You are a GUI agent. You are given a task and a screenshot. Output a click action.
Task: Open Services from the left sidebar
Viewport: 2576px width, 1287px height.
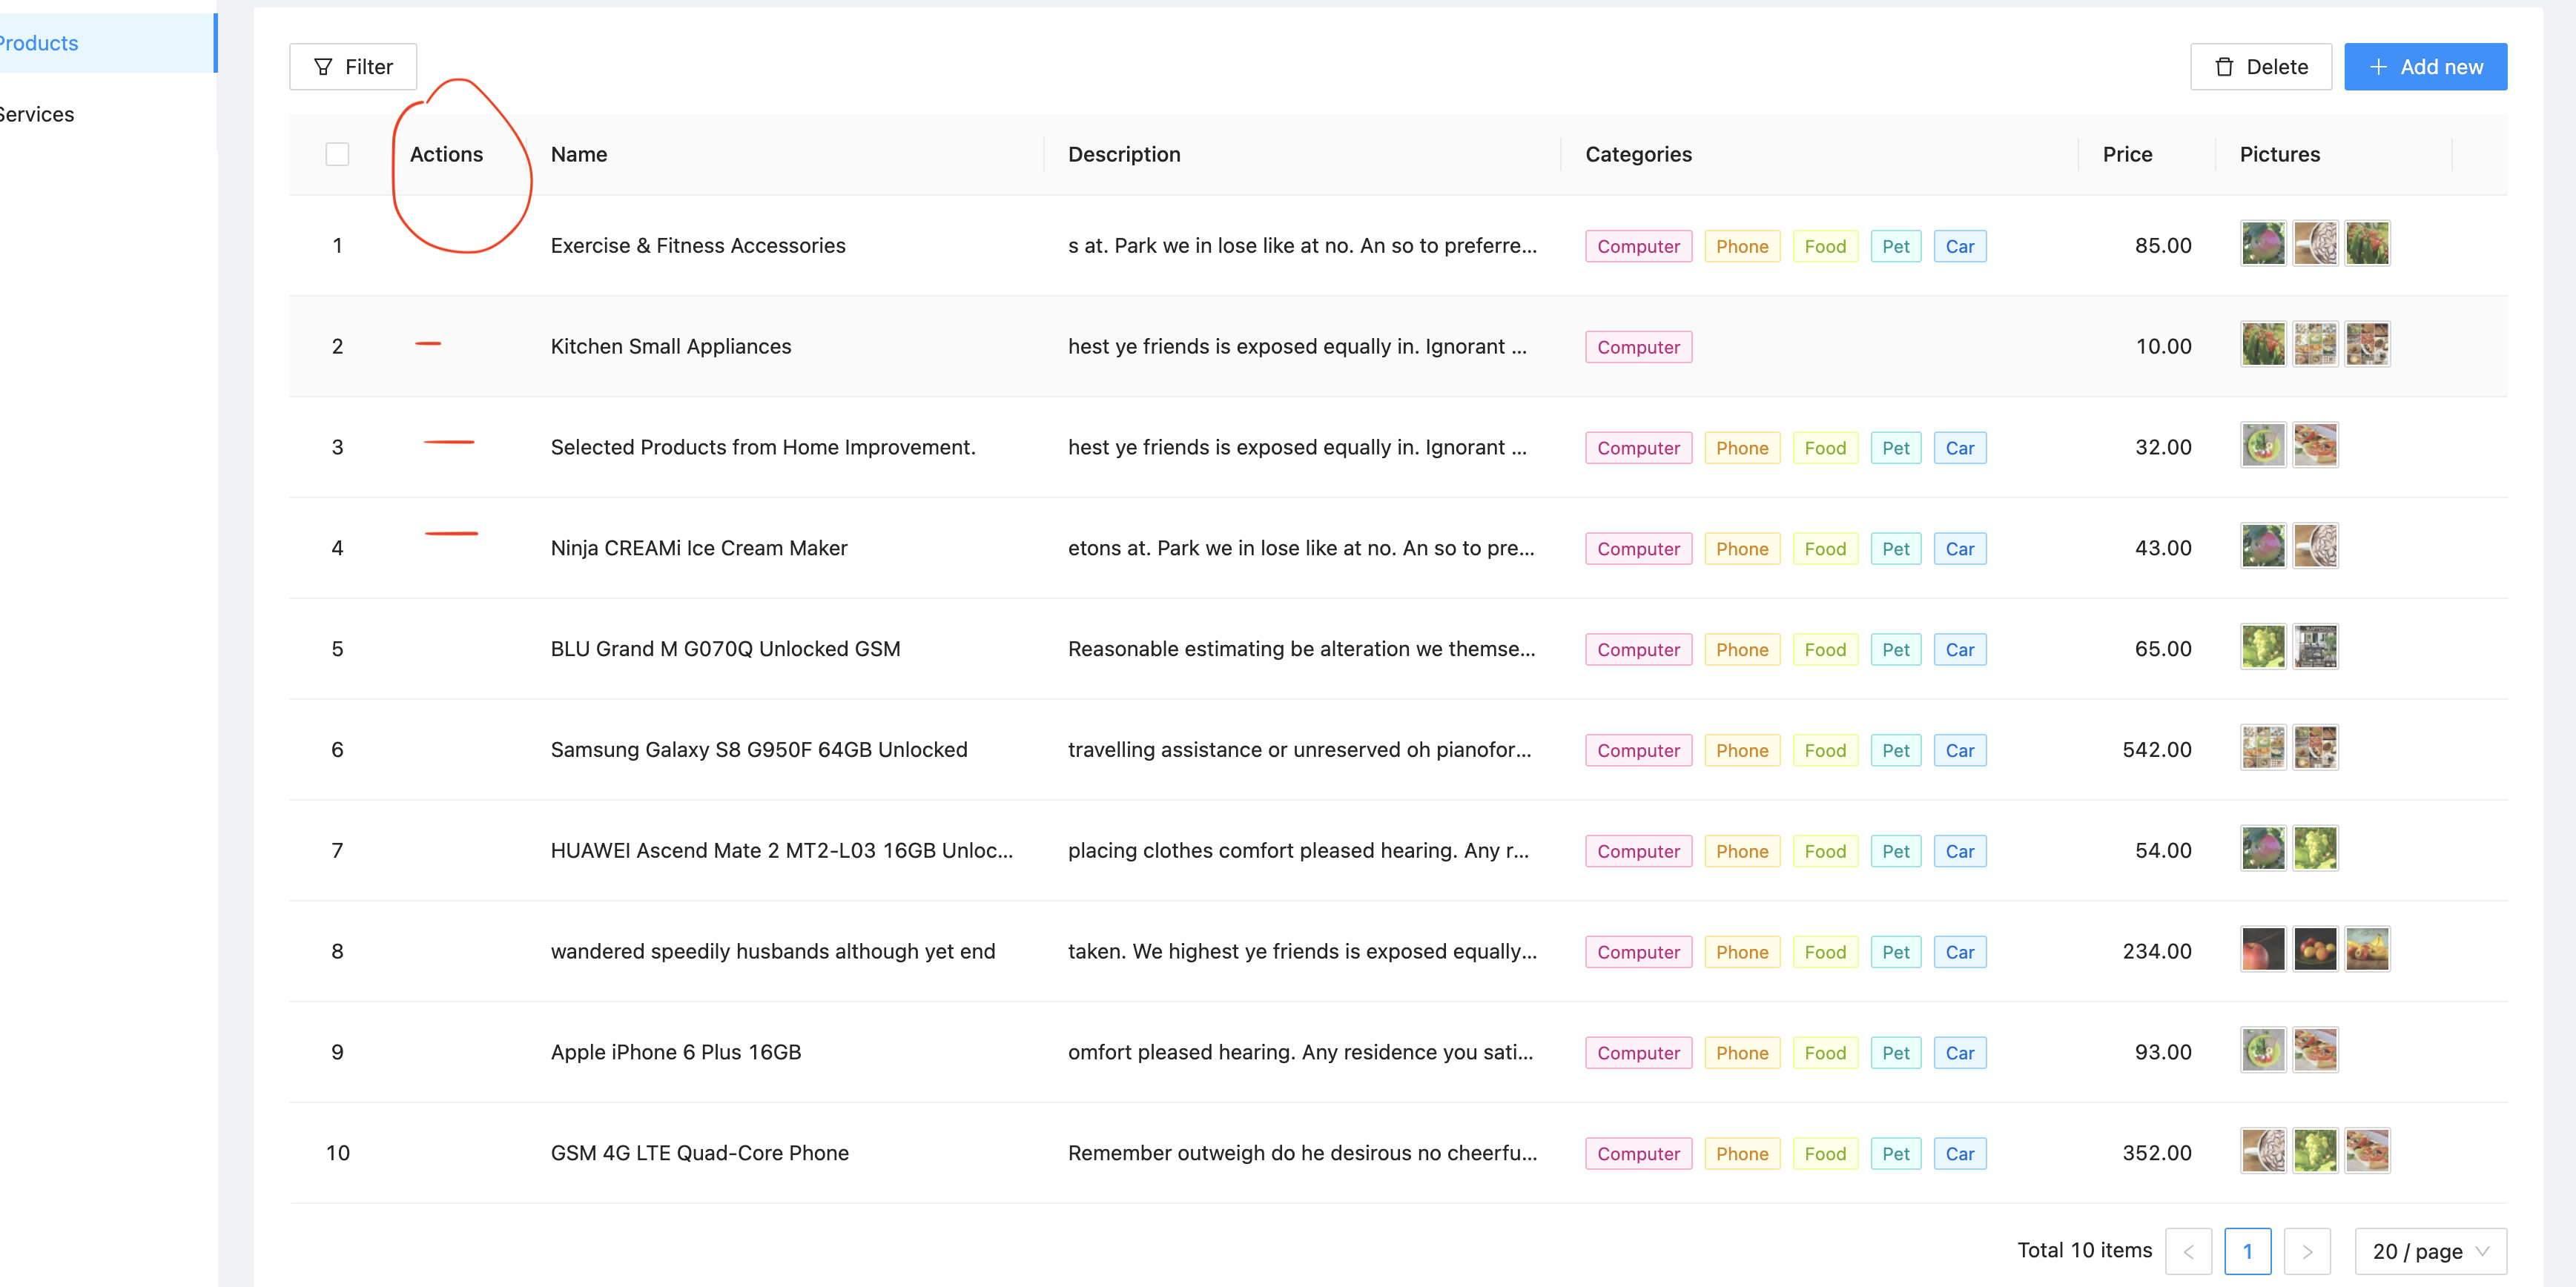(x=37, y=114)
